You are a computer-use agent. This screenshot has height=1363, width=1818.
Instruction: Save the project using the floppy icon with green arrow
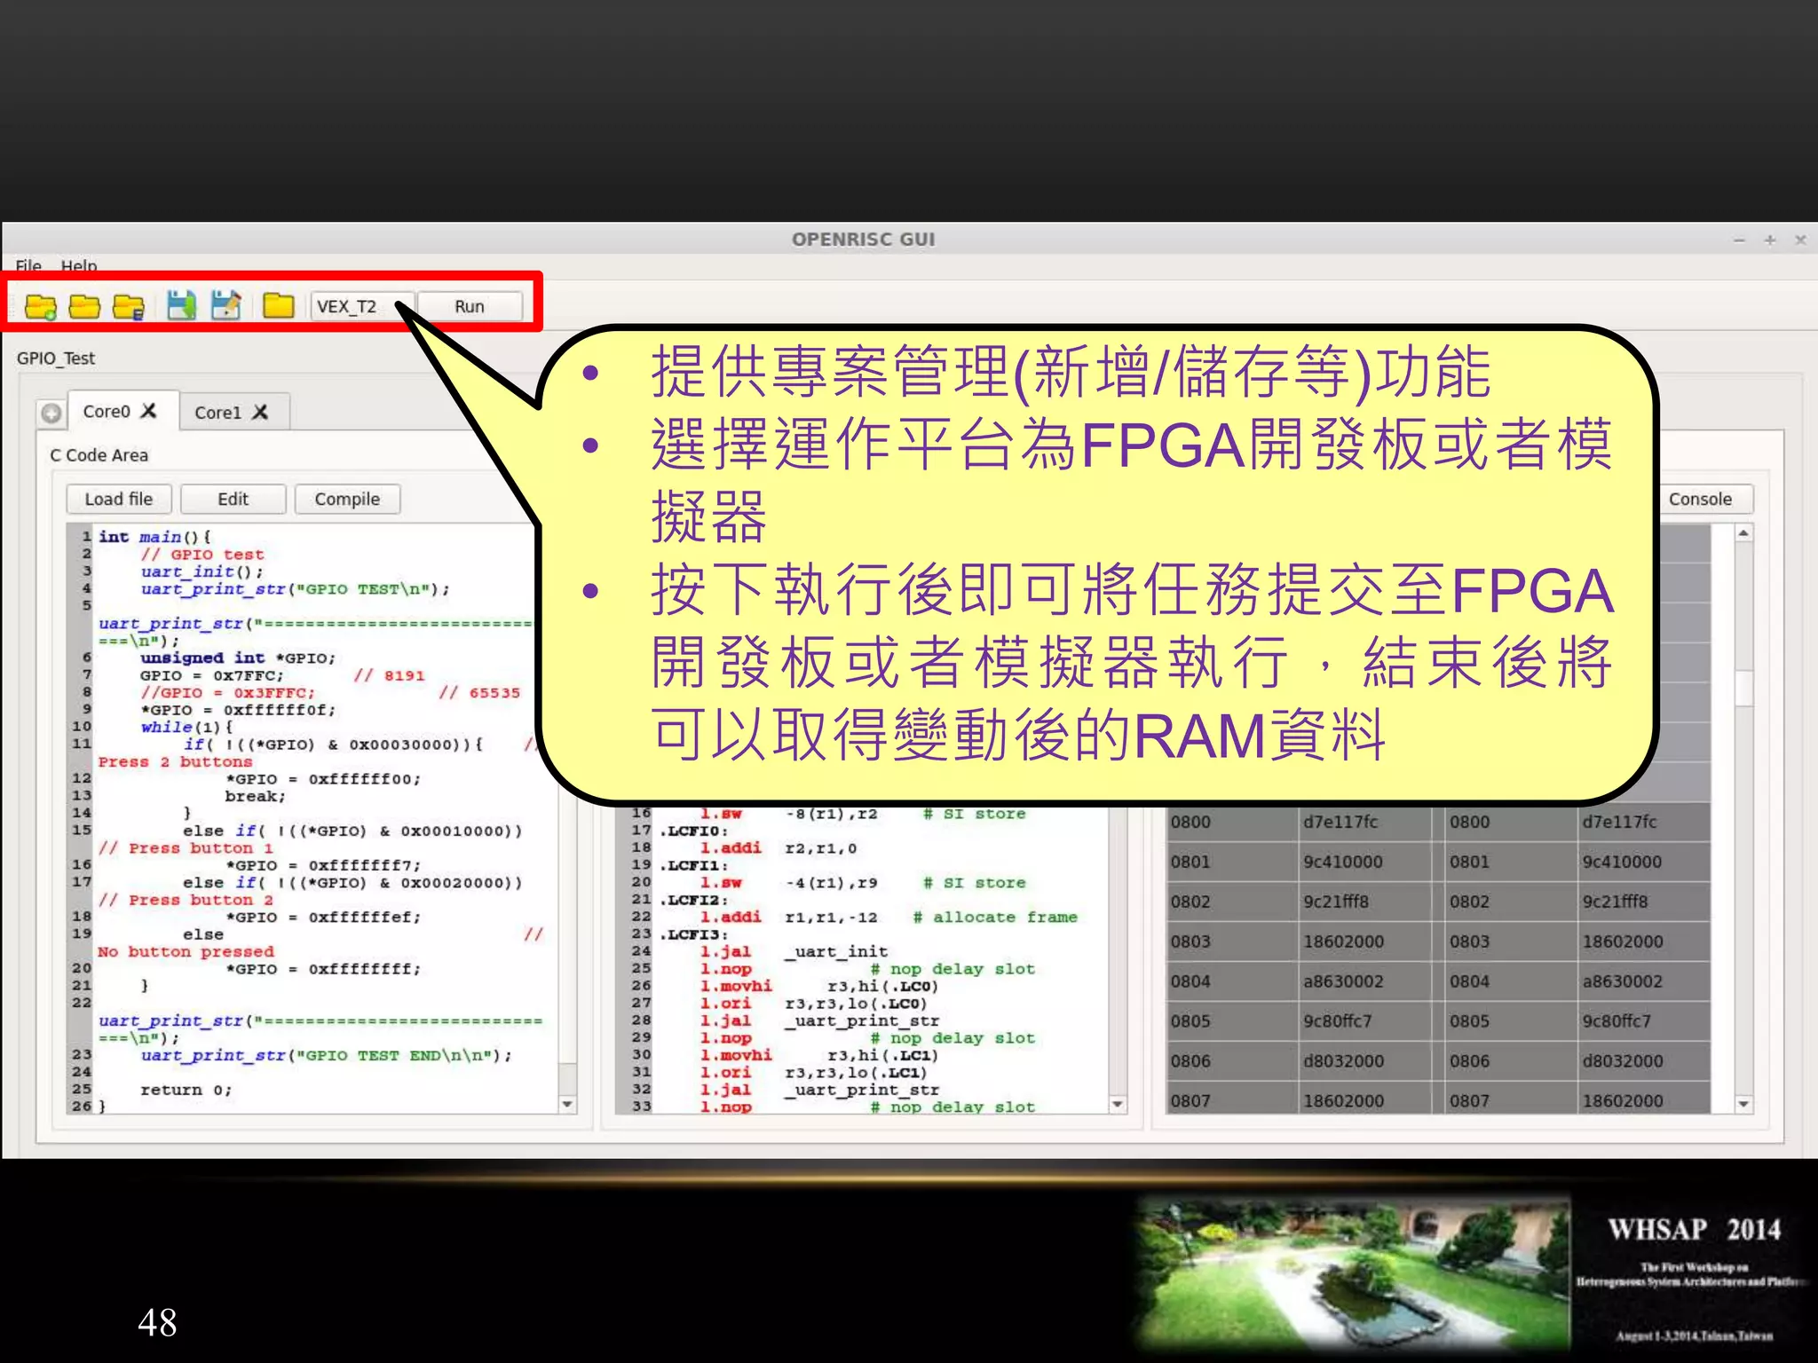(182, 305)
